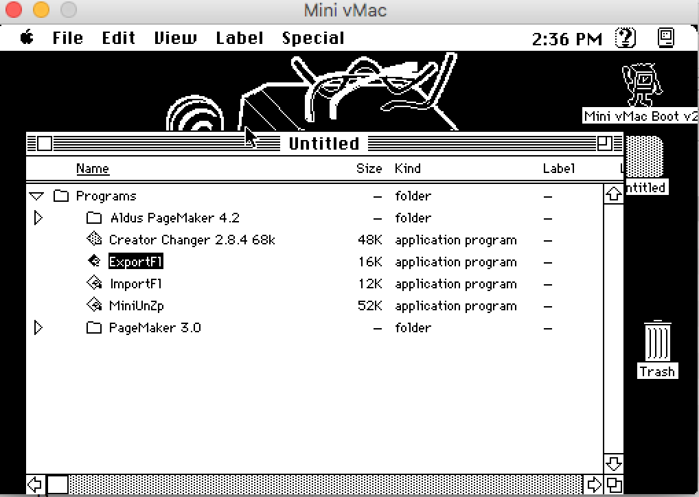Select the highlighted ExportFl name
The width and height of the screenshot is (699, 497).
click(136, 262)
